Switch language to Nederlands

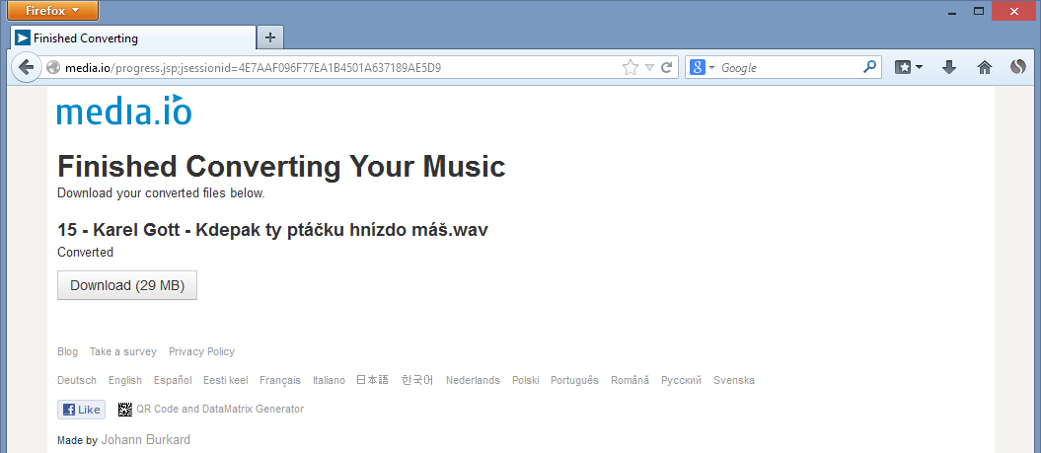click(x=473, y=380)
